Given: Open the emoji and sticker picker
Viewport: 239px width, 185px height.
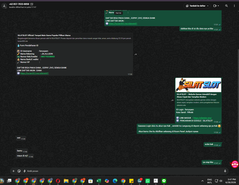Looking at the screenshot, I should pos(19,171).
